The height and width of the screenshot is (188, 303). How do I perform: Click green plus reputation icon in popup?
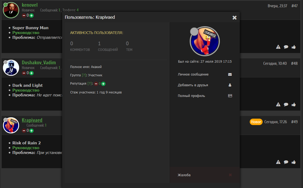(x=103, y=84)
